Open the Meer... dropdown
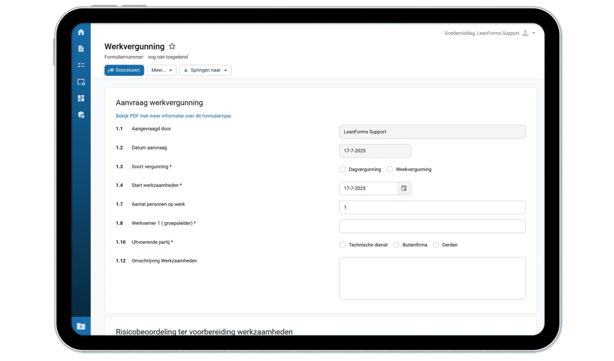The width and height of the screenshot is (614, 361). coord(162,70)
